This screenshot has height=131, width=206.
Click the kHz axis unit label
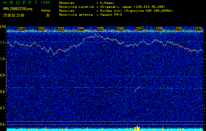tap(3, 27)
